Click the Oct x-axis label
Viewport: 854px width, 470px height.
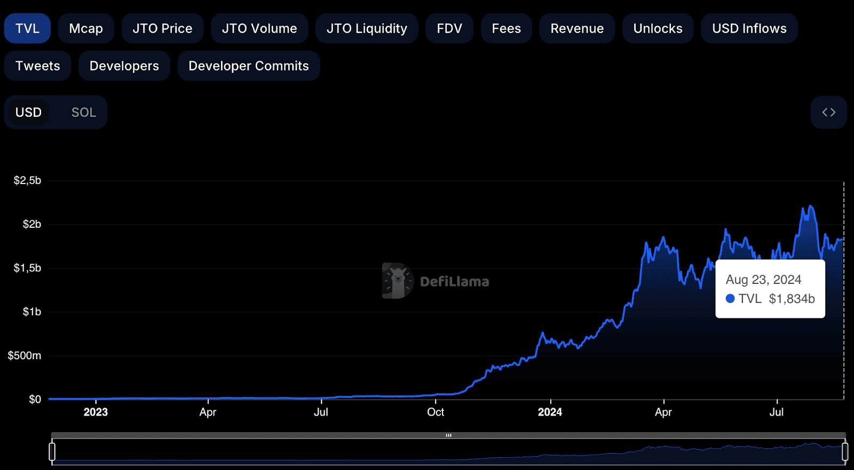(436, 412)
